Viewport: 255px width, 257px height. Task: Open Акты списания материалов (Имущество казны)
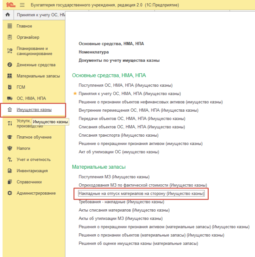click(x=124, y=210)
